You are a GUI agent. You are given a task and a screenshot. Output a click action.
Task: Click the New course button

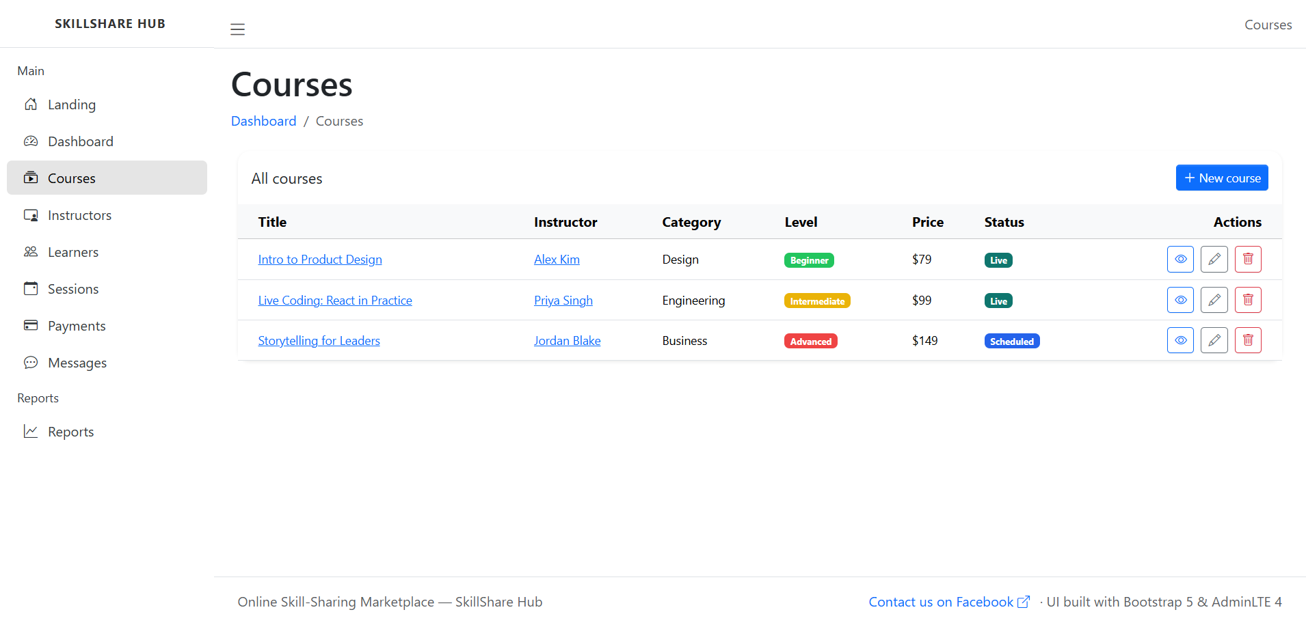point(1222,178)
